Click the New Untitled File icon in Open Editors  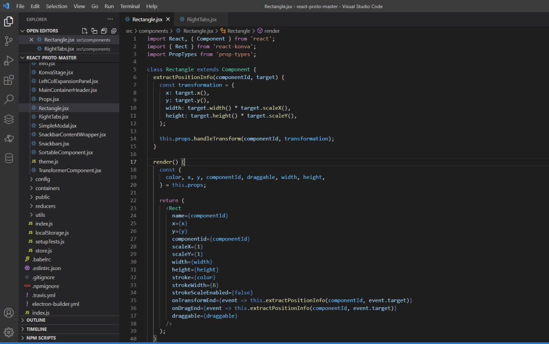[x=85, y=31]
